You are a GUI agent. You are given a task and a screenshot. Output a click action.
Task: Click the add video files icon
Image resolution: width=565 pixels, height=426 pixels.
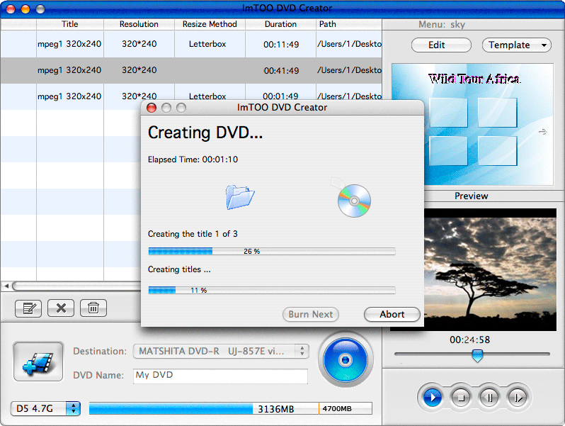pos(38,361)
